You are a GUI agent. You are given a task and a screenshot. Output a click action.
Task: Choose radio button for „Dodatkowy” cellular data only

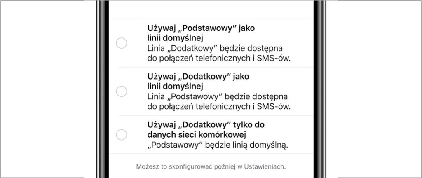pyautogui.click(x=122, y=134)
